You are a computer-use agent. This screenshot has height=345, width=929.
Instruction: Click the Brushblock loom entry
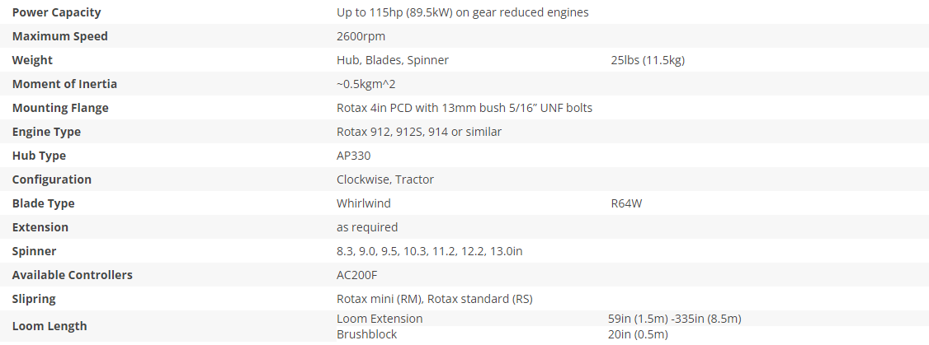point(366,334)
